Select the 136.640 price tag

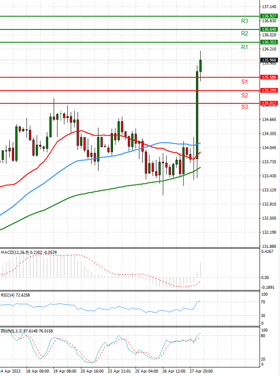pos(269,29)
